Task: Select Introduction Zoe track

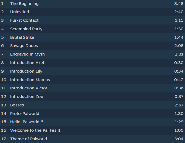Action: (x=92, y=97)
